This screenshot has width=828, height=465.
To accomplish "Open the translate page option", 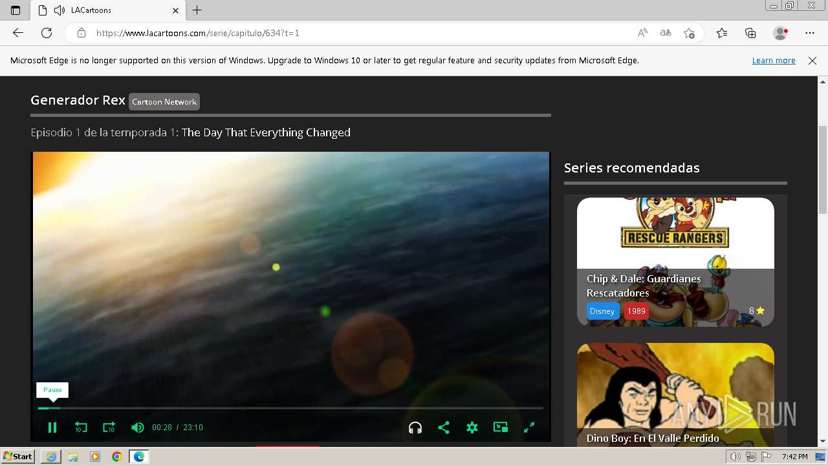I will coord(666,33).
